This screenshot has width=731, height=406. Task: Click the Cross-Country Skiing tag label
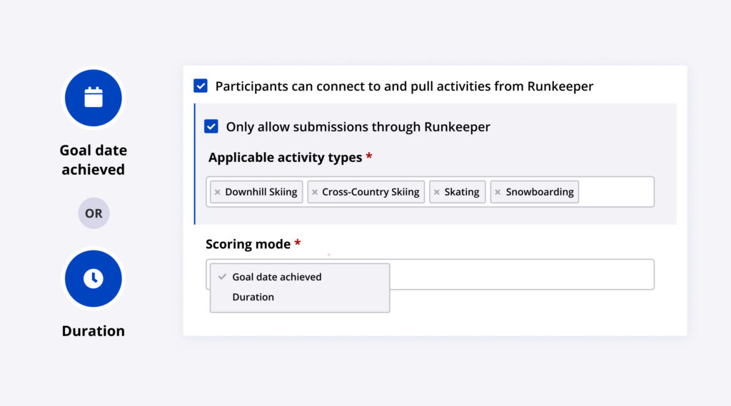coord(370,192)
